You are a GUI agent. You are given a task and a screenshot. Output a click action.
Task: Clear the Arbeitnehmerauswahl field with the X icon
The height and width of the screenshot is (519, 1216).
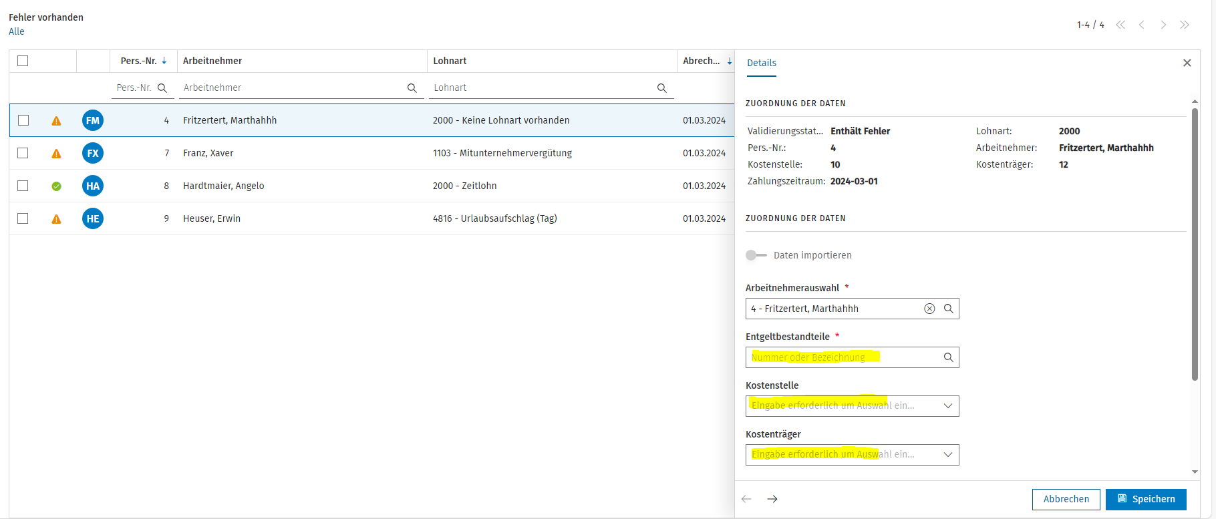pyautogui.click(x=929, y=309)
